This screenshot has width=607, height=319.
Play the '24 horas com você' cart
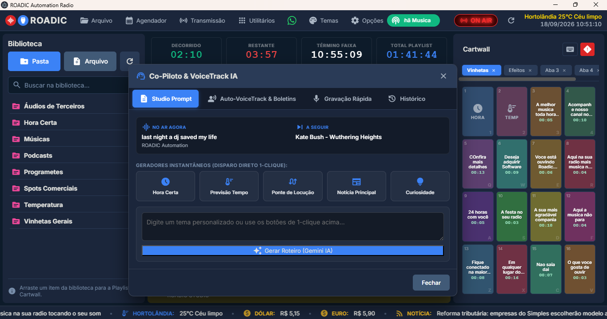click(478, 216)
